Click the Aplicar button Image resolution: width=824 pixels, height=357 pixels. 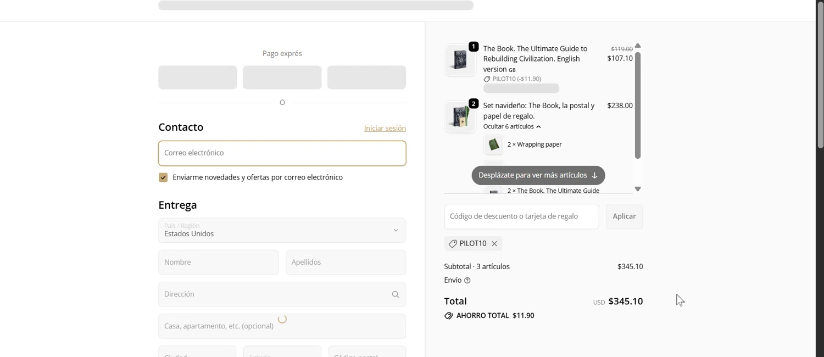click(x=624, y=216)
